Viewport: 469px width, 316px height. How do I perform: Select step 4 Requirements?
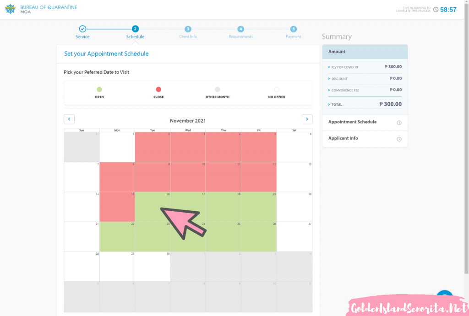[x=240, y=29]
